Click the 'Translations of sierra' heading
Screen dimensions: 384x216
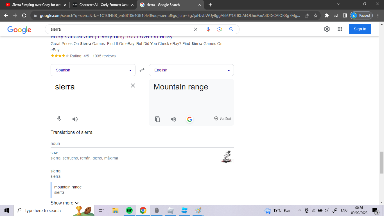coord(71,132)
